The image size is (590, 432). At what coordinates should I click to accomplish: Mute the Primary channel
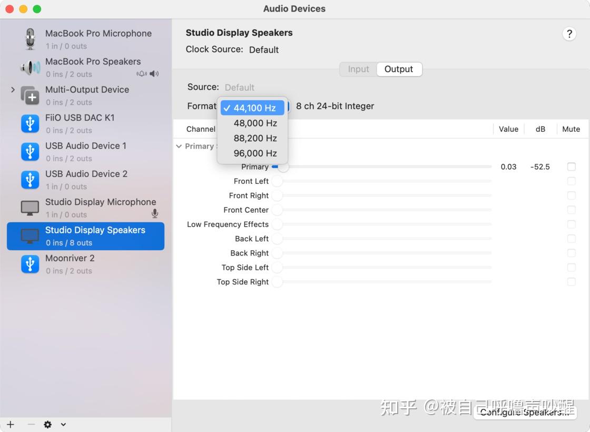pos(572,166)
